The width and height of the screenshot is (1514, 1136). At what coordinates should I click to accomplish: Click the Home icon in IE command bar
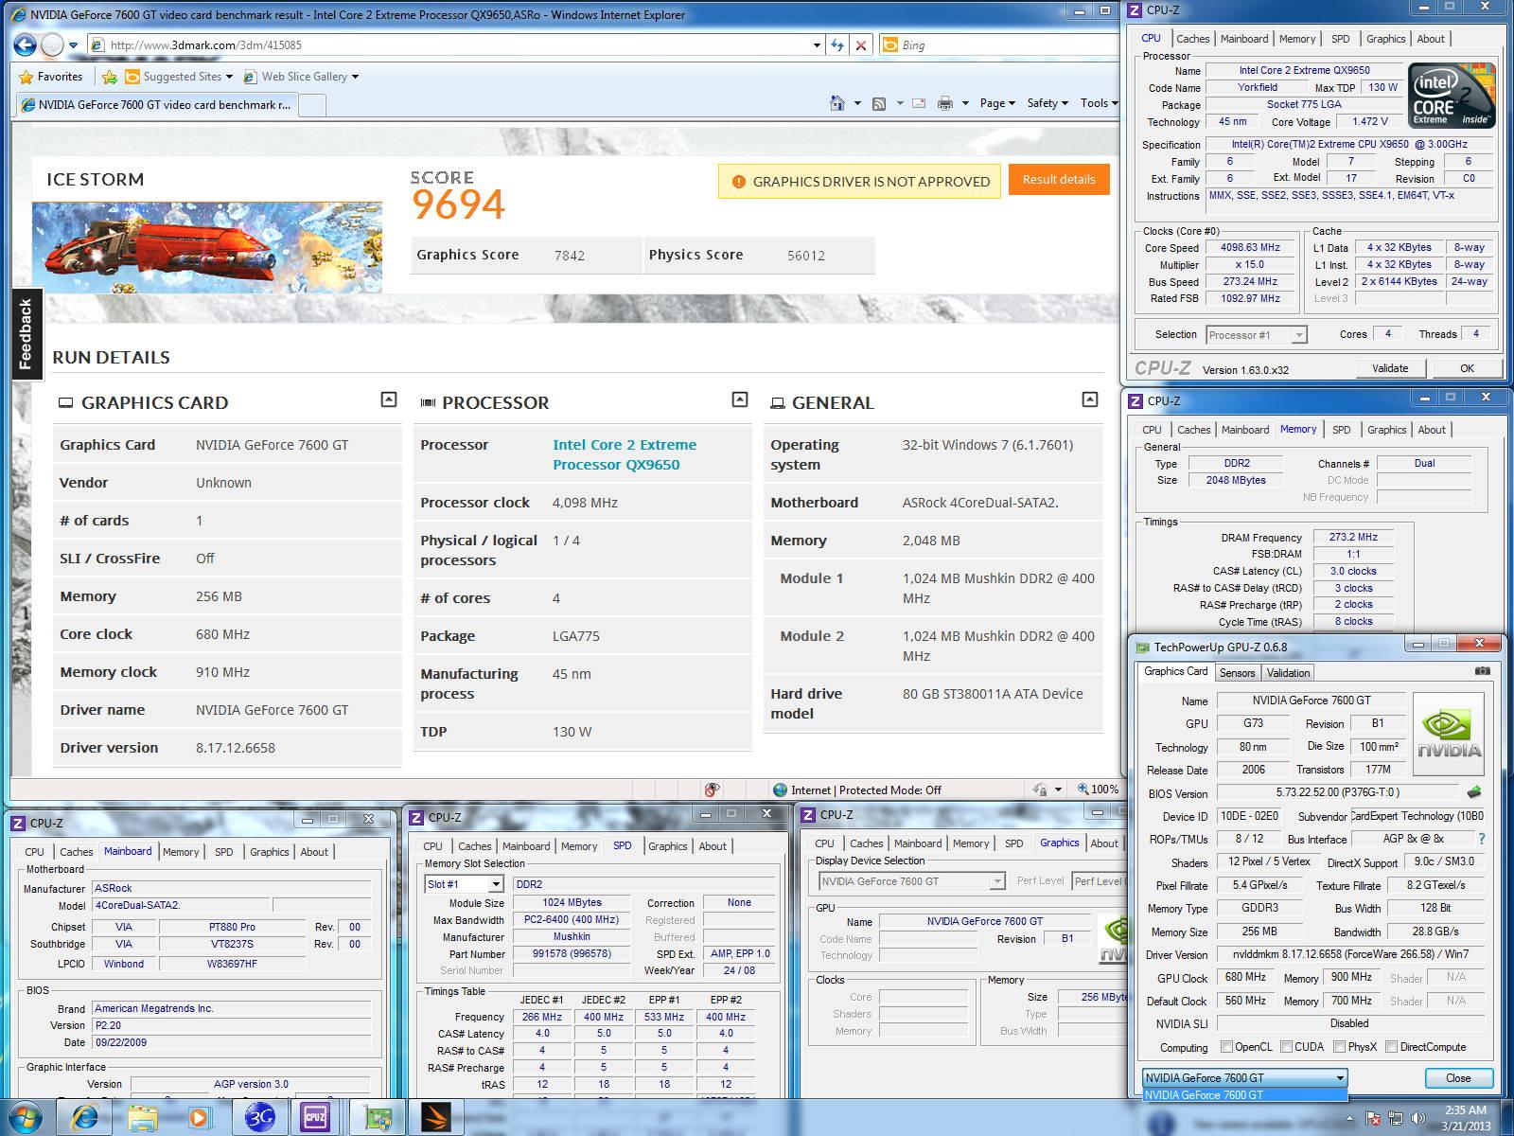click(836, 103)
